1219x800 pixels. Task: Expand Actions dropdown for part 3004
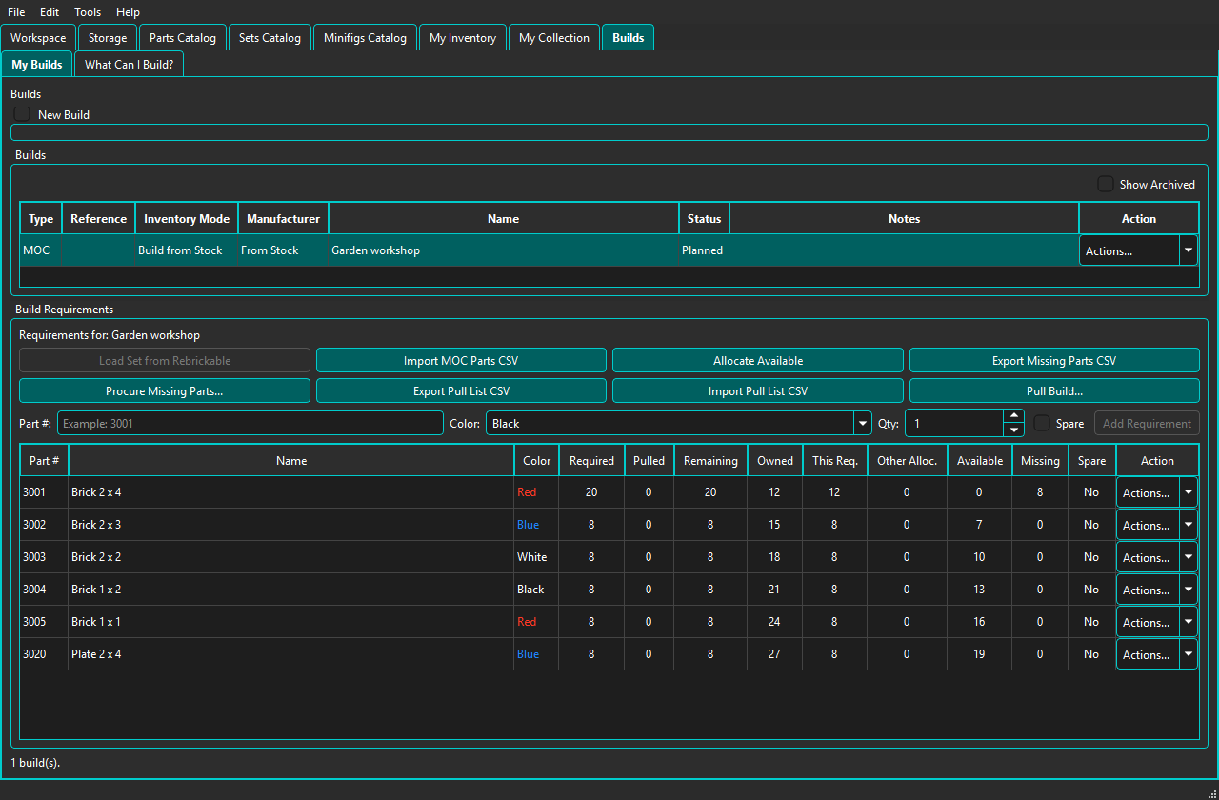coord(1188,590)
